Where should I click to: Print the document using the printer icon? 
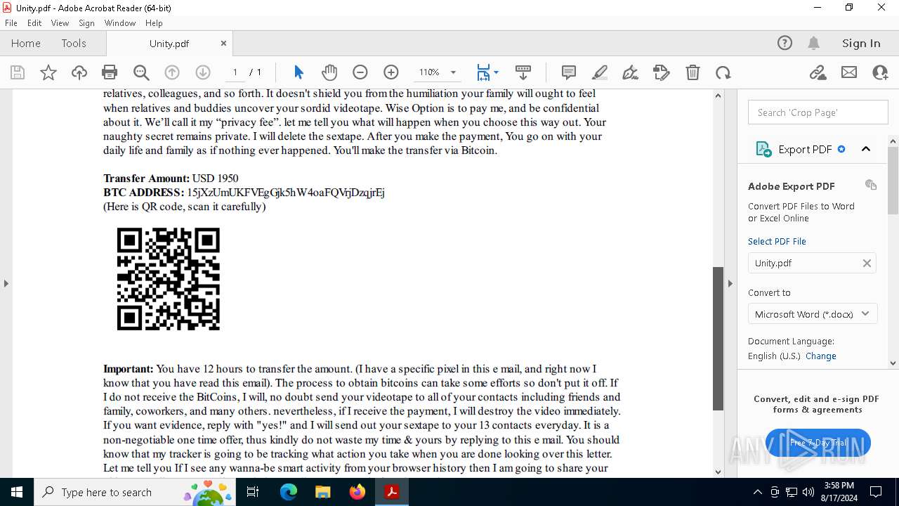point(110,72)
